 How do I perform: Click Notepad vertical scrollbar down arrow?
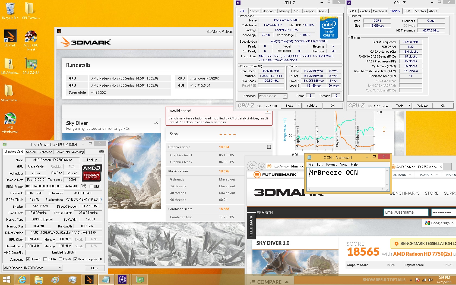coord(387,184)
